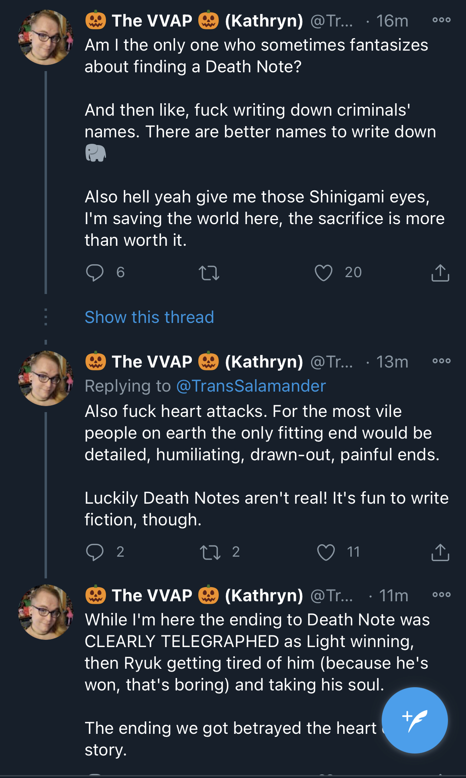Open avatar on the 13m reply tweet
The height and width of the screenshot is (778, 466).
click(46, 378)
